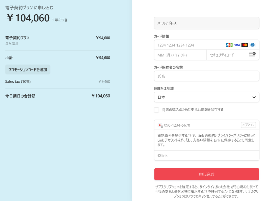Screen dimensions: 268x201
Task: Click the 国または地域 label
Action: (x=164, y=89)
